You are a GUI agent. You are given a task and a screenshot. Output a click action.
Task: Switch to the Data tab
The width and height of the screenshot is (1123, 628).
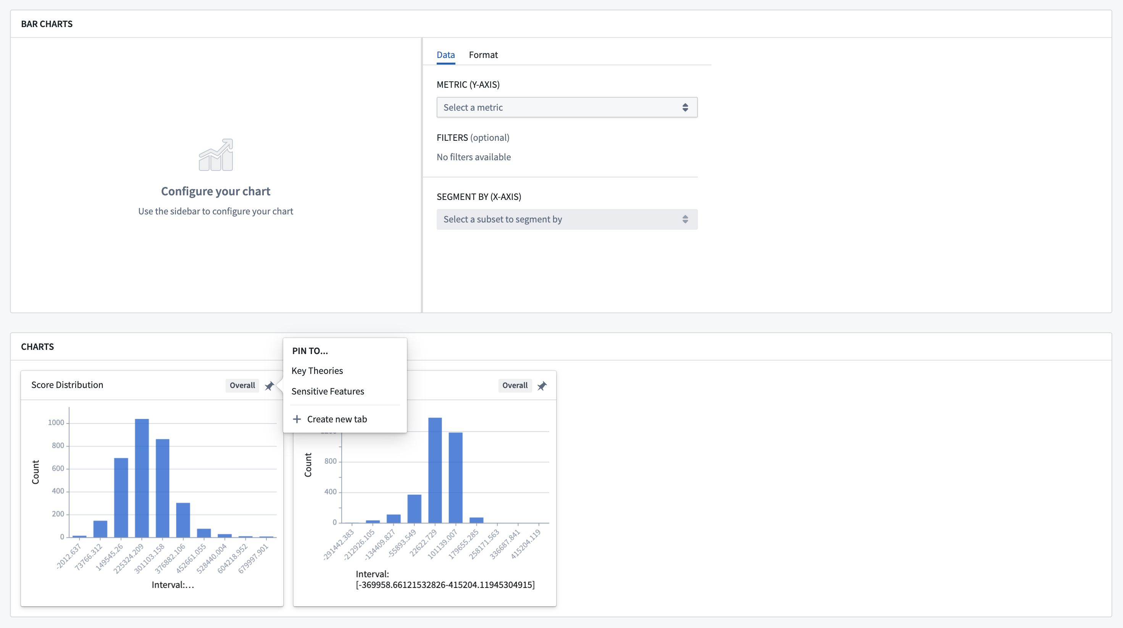click(x=446, y=54)
